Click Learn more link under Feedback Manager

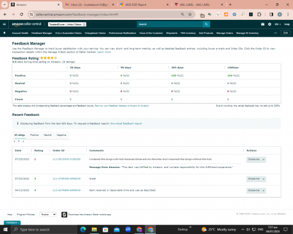coord(104,52)
